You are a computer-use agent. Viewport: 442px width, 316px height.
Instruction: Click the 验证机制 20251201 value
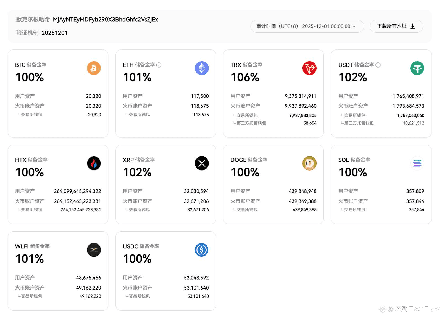click(x=54, y=33)
